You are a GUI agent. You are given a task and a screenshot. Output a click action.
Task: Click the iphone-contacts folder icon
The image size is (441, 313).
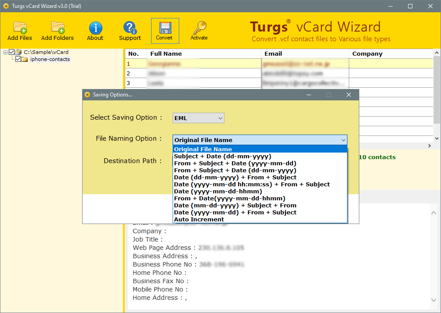[x=25, y=59]
